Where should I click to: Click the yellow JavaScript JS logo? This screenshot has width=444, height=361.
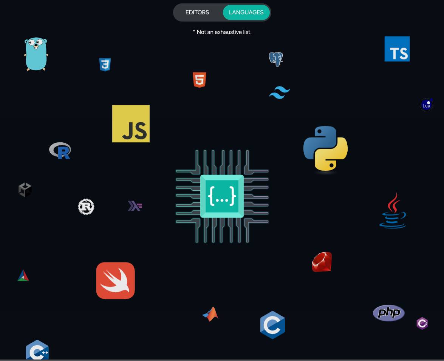click(x=131, y=123)
